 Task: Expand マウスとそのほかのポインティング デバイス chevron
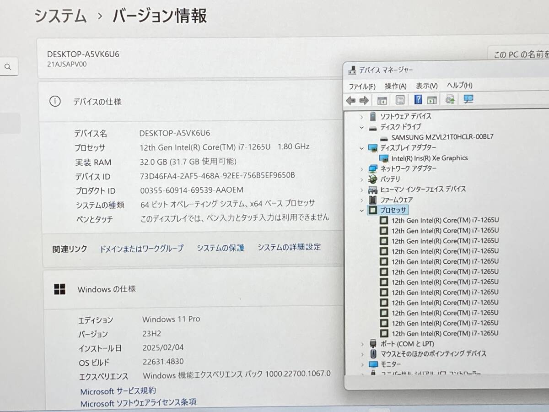click(361, 354)
